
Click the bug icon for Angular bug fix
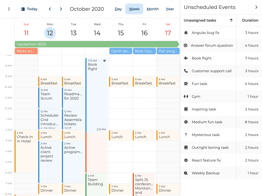tap(186, 33)
